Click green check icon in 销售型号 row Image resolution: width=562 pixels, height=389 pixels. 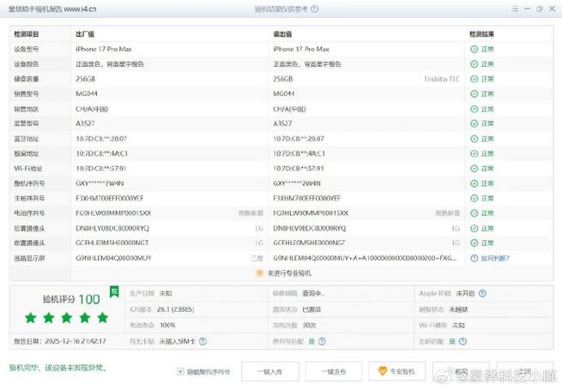click(x=474, y=93)
